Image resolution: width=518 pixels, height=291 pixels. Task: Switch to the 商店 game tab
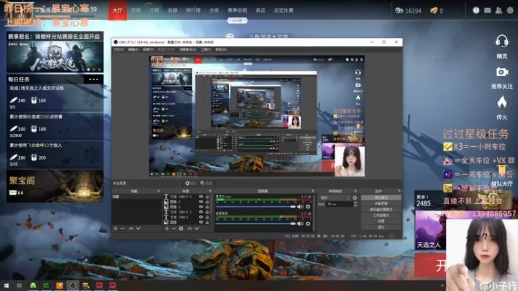pos(260,10)
